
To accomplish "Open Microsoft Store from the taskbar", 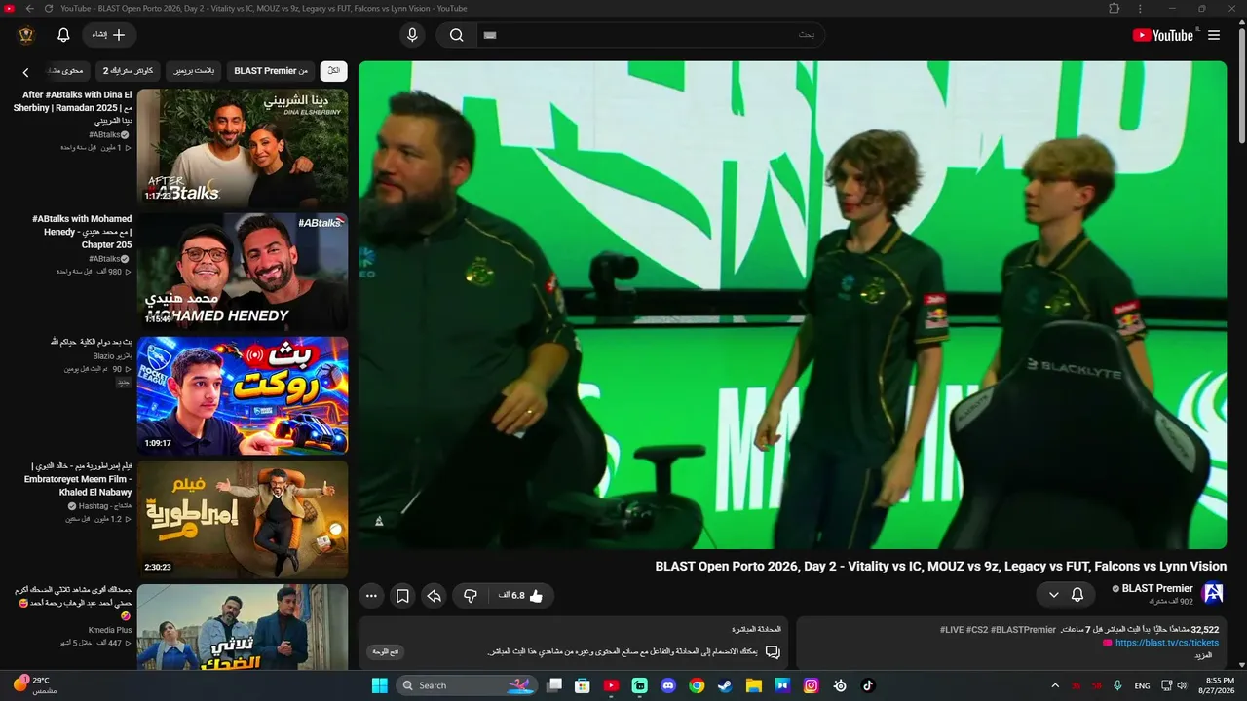I will tap(583, 685).
